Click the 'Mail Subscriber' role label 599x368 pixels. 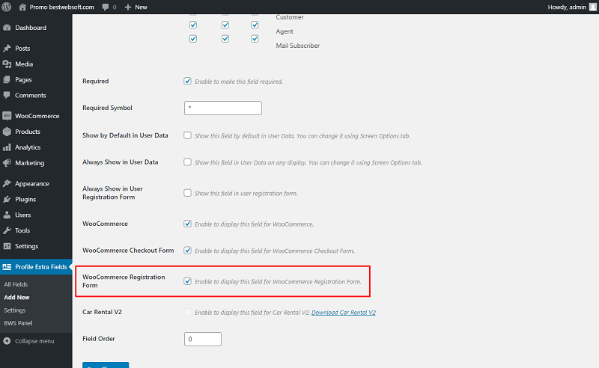tap(298, 46)
